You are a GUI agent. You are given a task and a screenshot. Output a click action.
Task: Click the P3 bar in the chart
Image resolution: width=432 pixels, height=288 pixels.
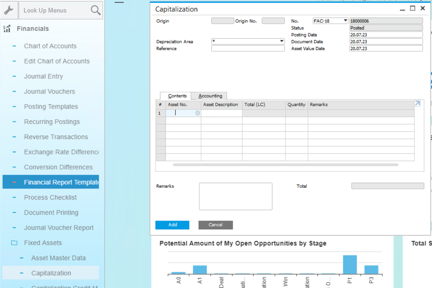click(x=371, y=270)
